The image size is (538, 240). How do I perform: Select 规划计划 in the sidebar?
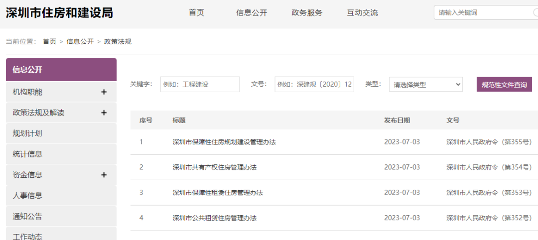pyautogui.click(x=61, y=133)
